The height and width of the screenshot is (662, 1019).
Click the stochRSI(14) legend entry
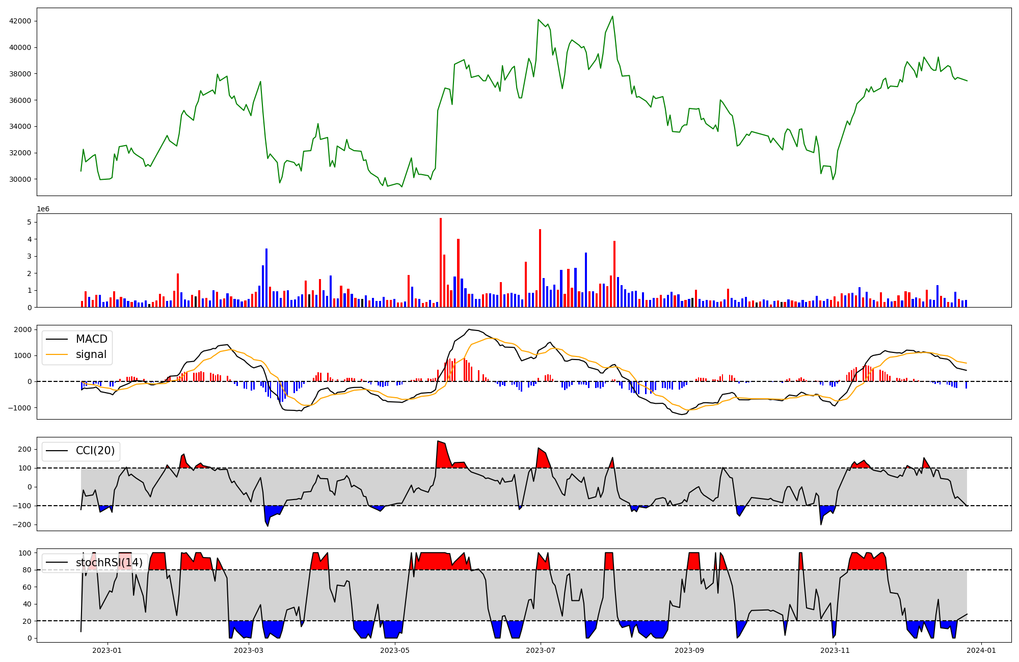[109, 563]
